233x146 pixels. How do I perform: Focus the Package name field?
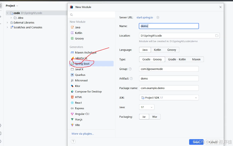(169, 88)
